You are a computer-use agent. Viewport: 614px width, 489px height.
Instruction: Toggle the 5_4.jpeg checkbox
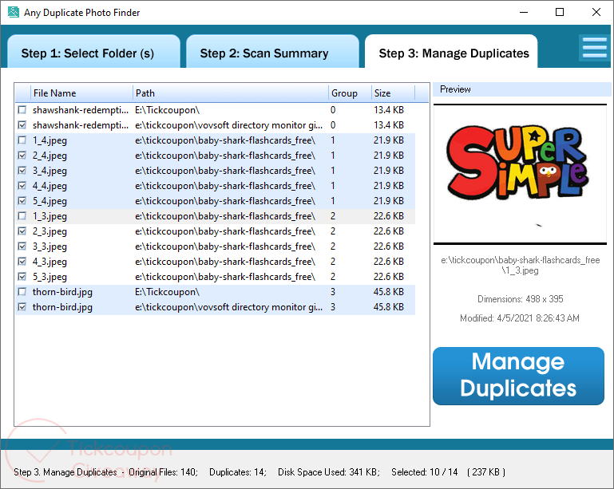tap(22, 201)
